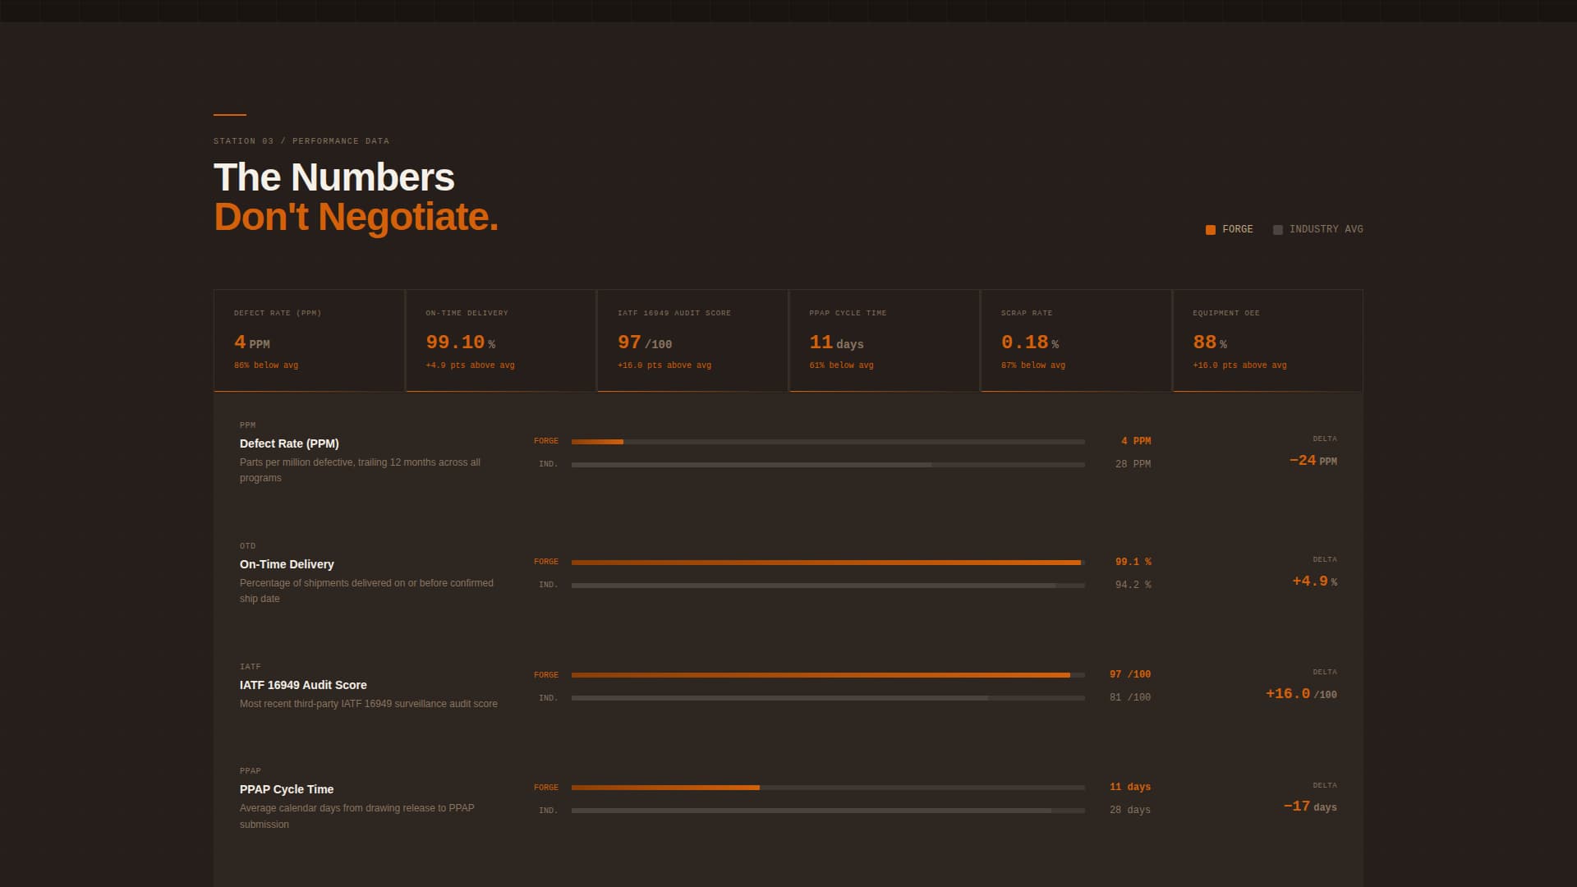1577x887 pixels.
Task: Click the orange FORGE legend swatch
Action: tap(1210, 230)
